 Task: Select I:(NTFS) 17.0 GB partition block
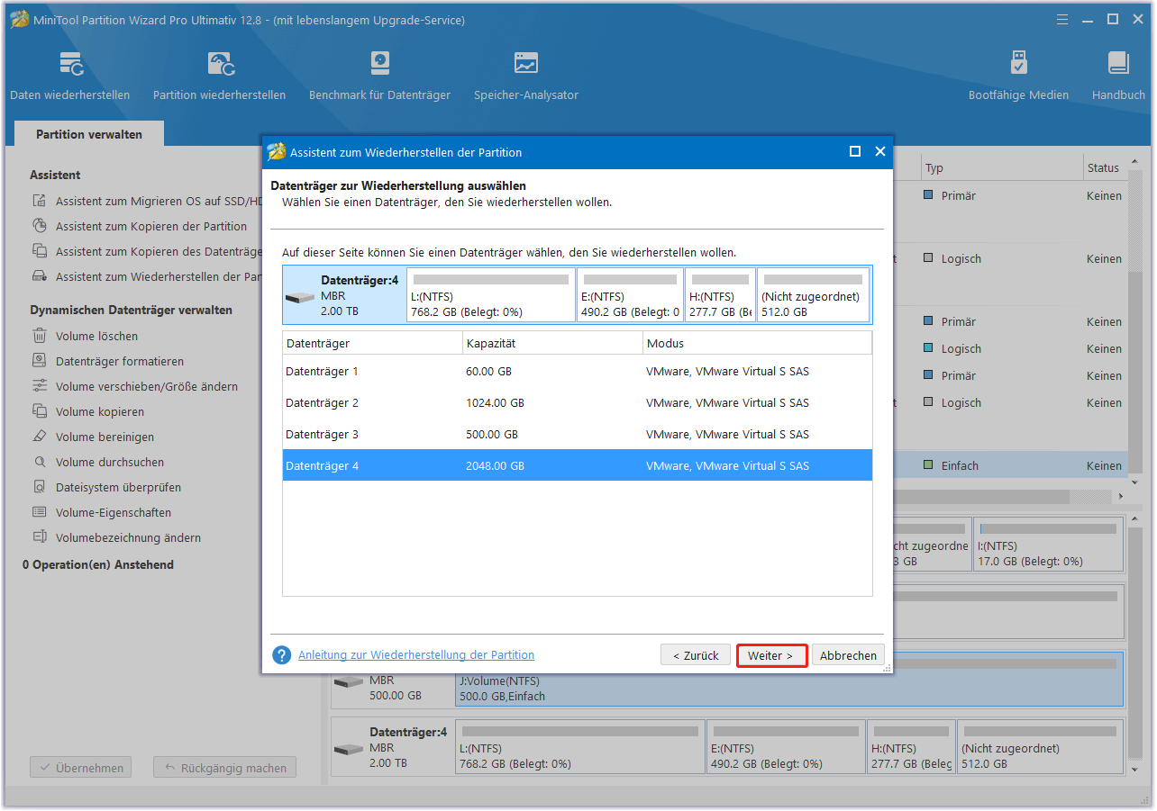point(1049,545)
